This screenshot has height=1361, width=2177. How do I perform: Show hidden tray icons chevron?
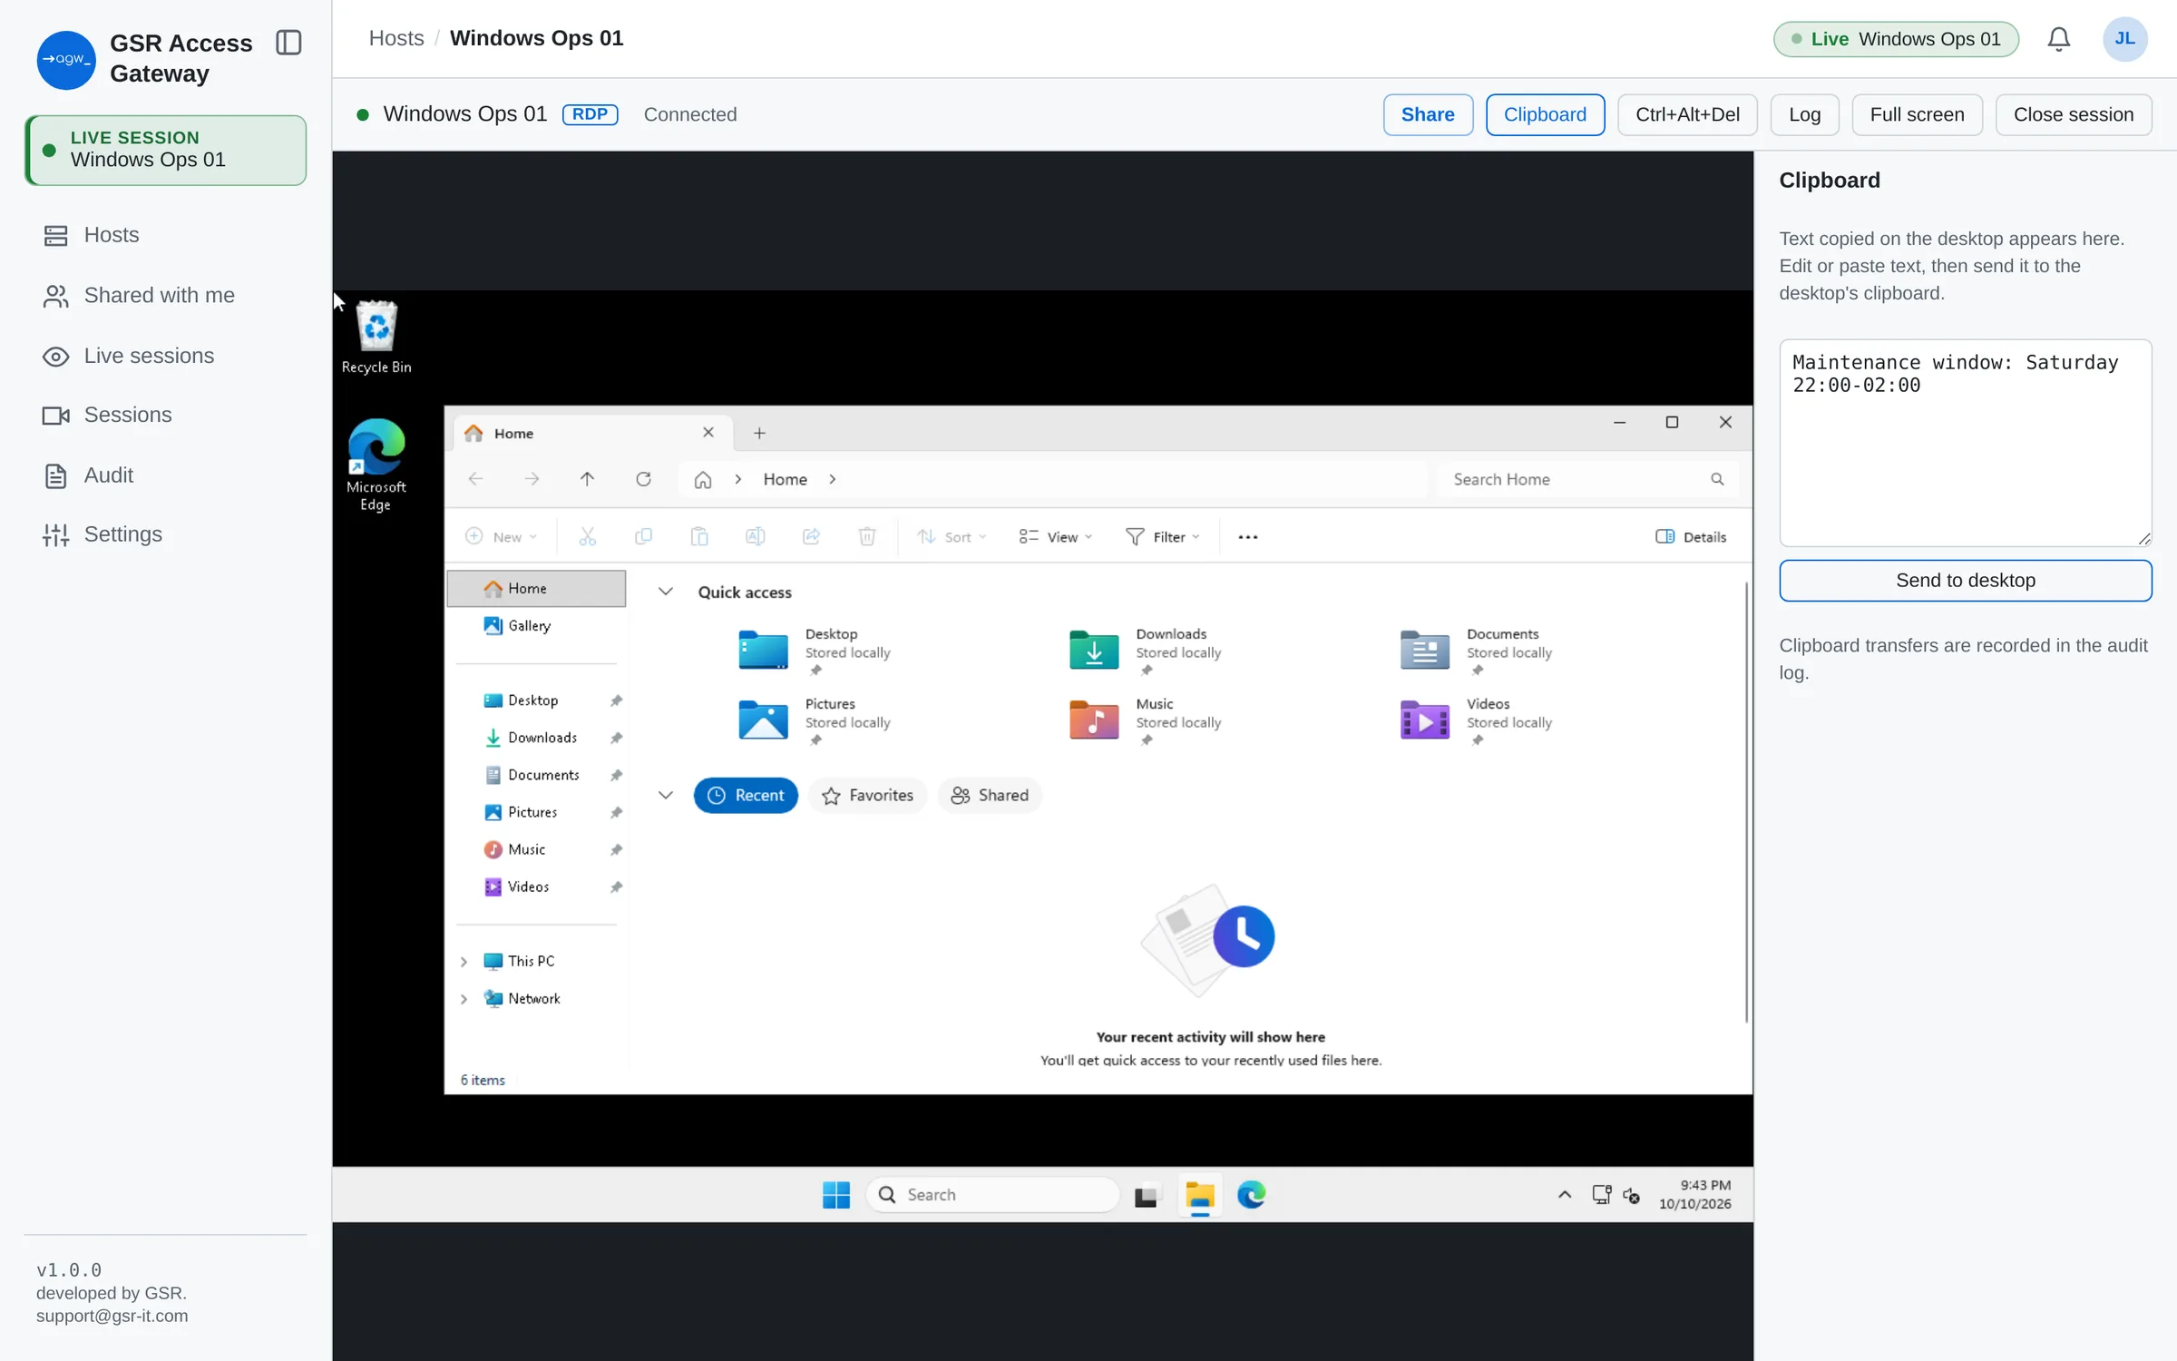1565,1195
